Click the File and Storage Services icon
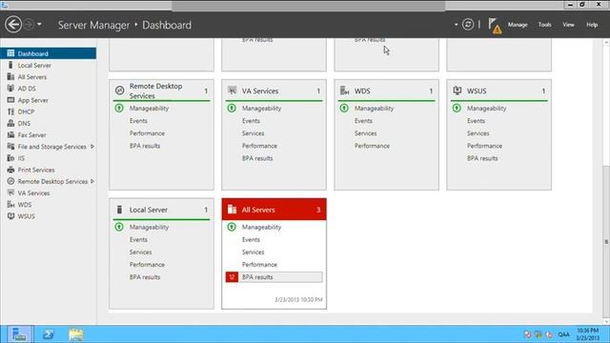 click(x=10, y=147)
